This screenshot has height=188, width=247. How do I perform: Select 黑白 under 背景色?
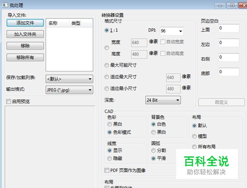click(153, 132)
